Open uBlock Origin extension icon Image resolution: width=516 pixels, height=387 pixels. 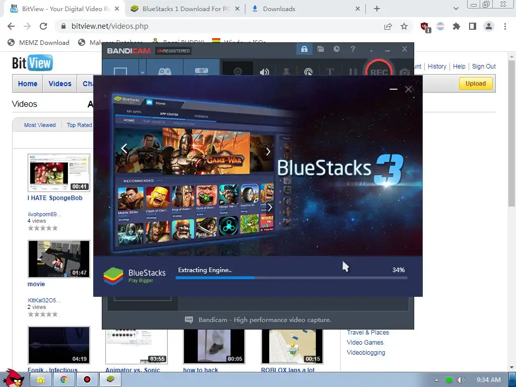tap(425, 27)
